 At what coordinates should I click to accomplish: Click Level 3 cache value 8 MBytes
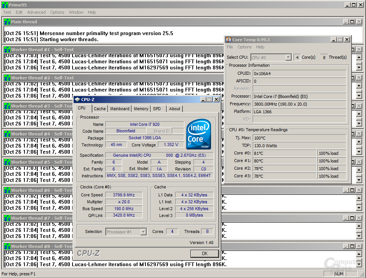194,215
